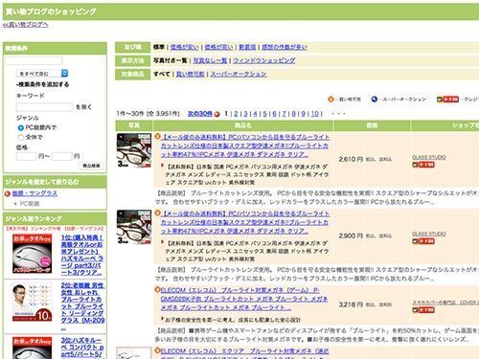Click the red arrow icon beside 次の30件

pyautogui.click(x=217, y=114)
